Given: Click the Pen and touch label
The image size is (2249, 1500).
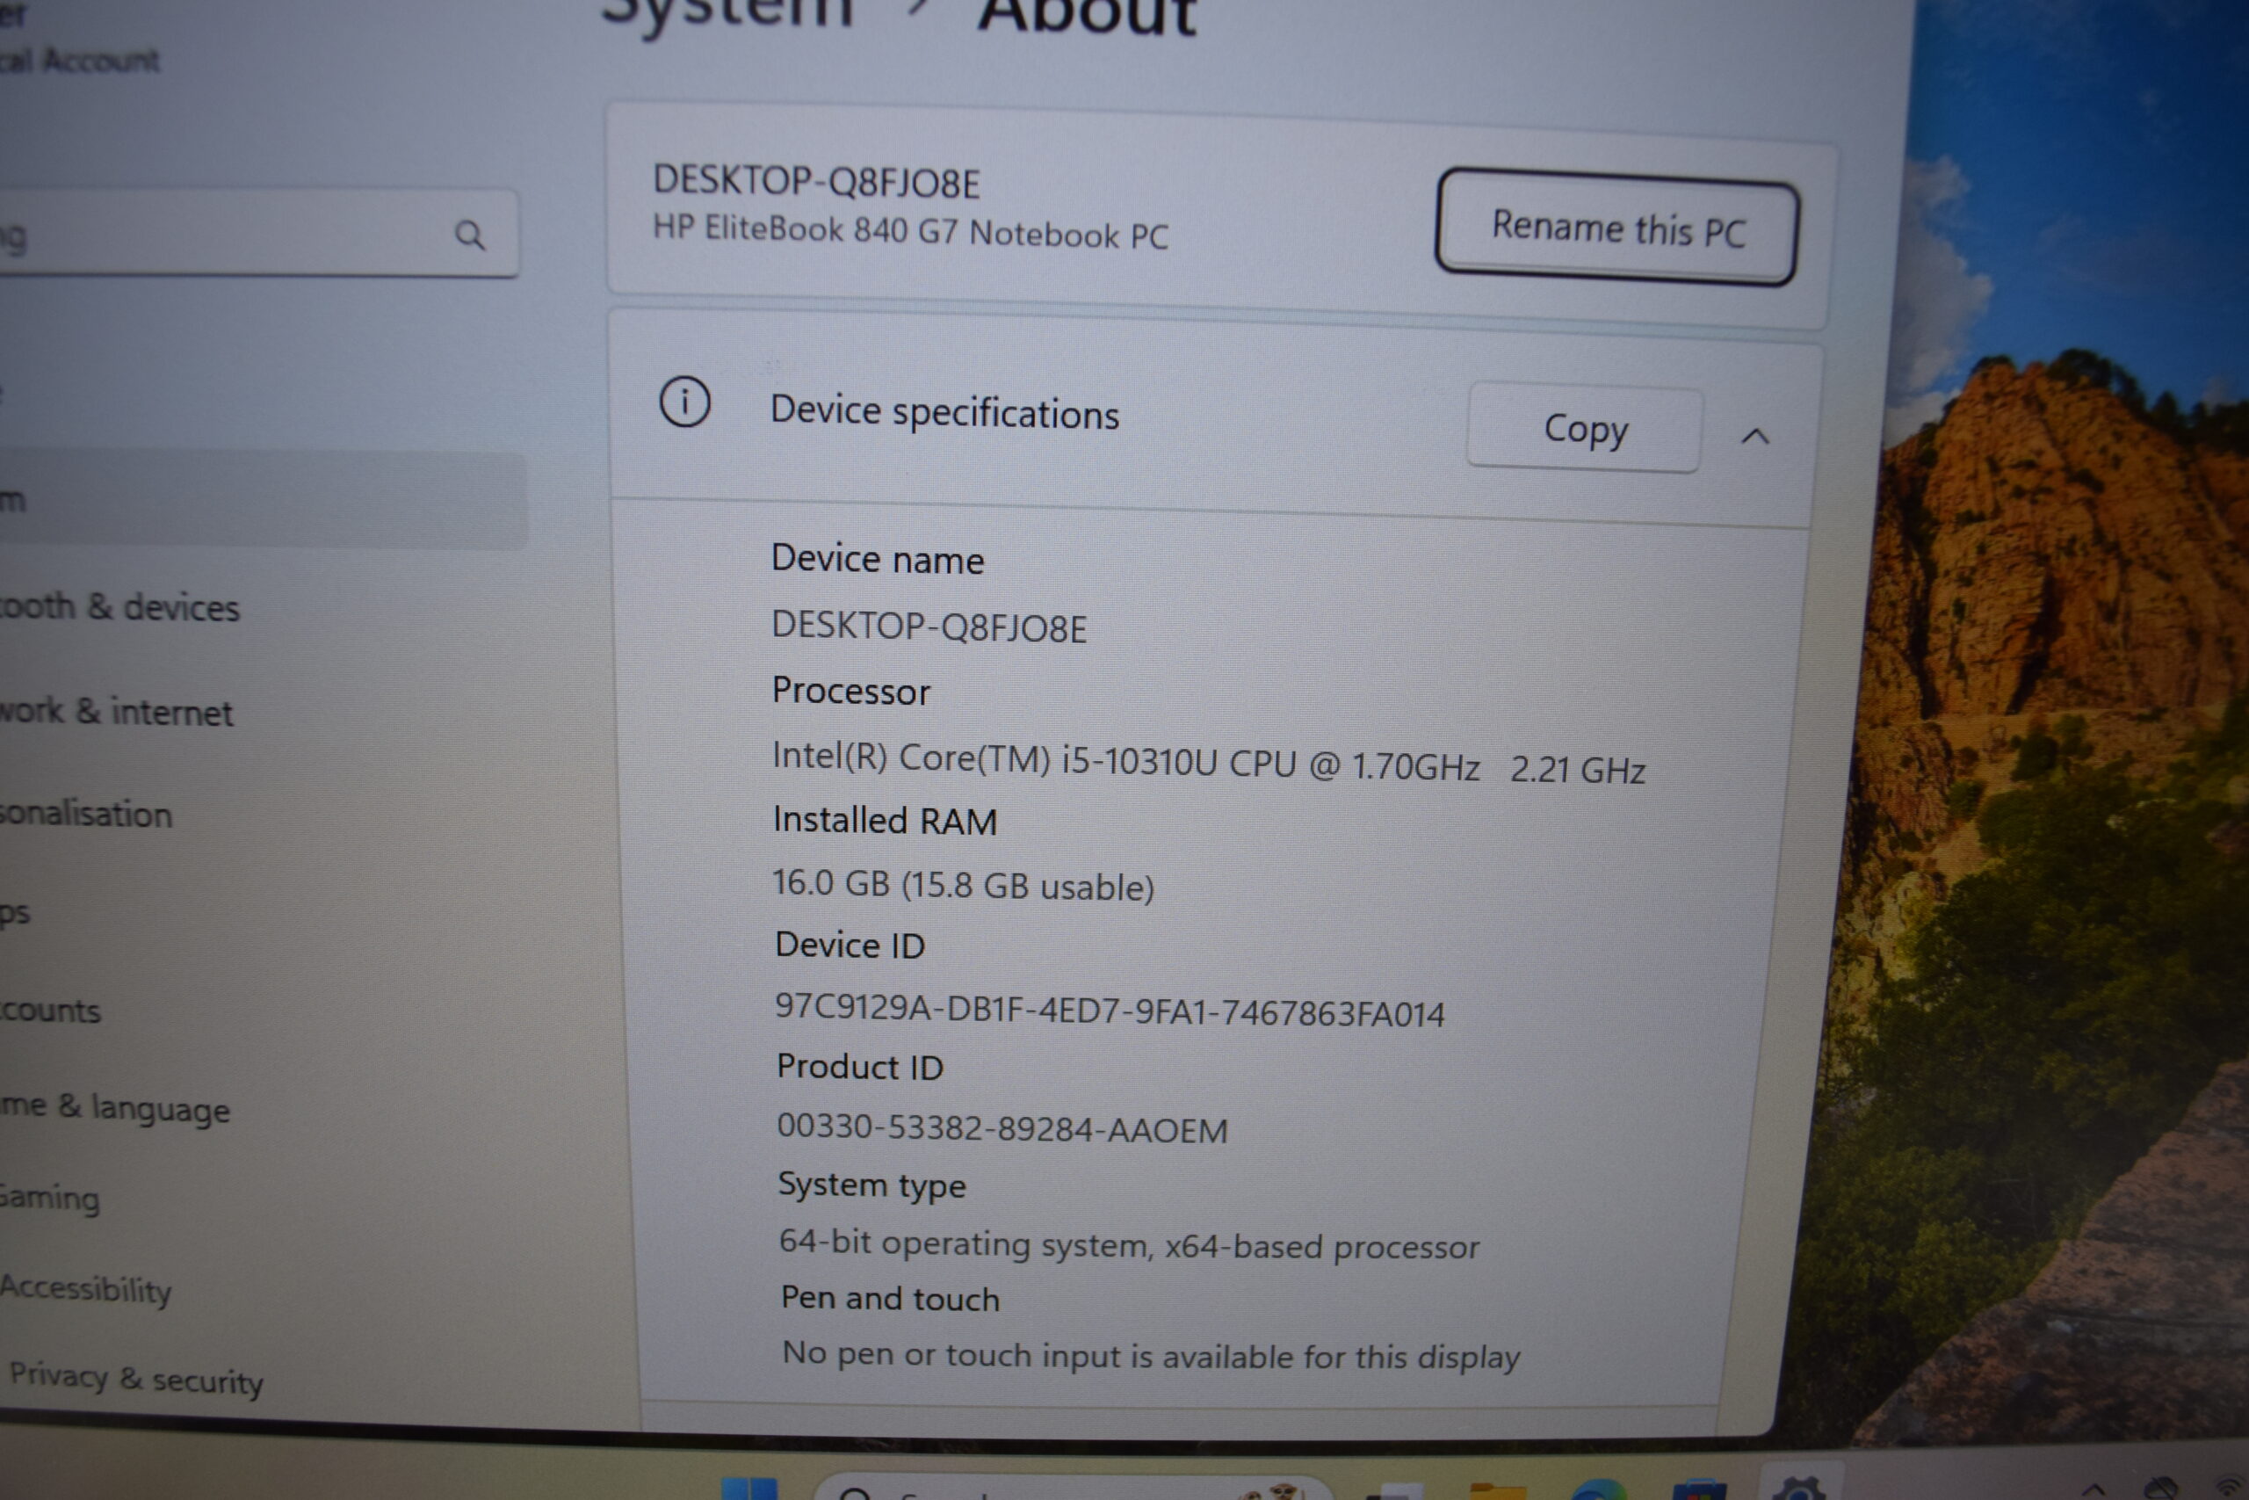Looking at the screenshot, I should click(890, 1298).
